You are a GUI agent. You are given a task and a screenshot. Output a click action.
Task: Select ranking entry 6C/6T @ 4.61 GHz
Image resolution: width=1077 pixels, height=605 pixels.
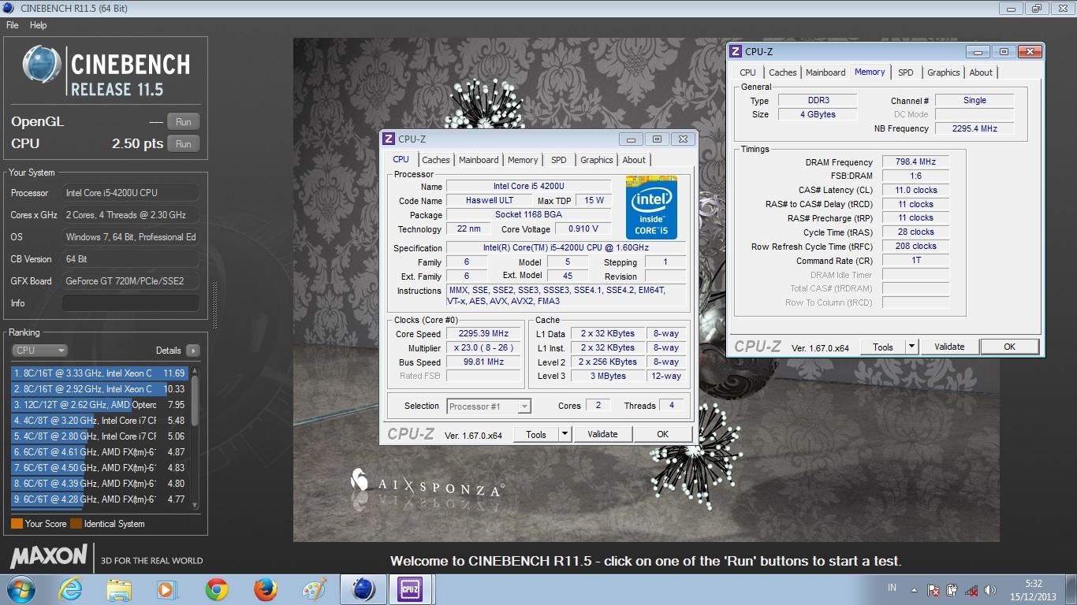[99, 452]
